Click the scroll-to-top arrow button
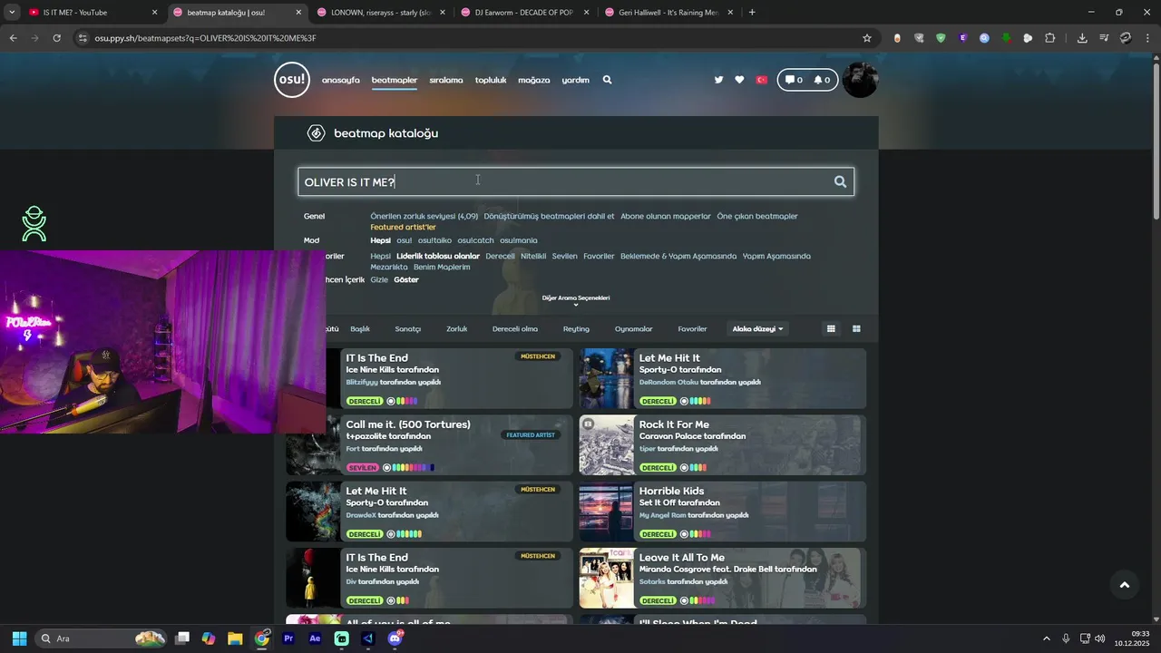 pyautogui.click(x=1124, y=585)
